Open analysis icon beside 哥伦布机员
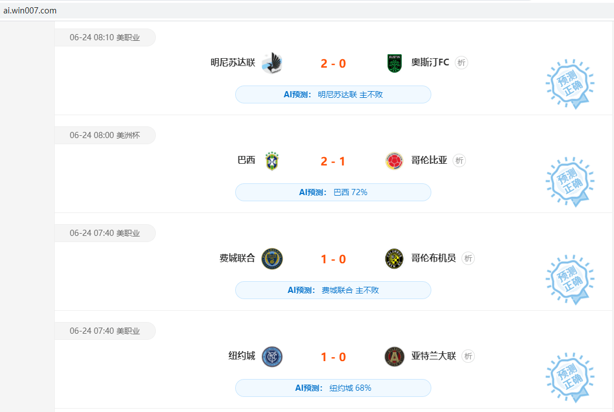This screenshot has width=614, height=412. (x=468, y=258)
